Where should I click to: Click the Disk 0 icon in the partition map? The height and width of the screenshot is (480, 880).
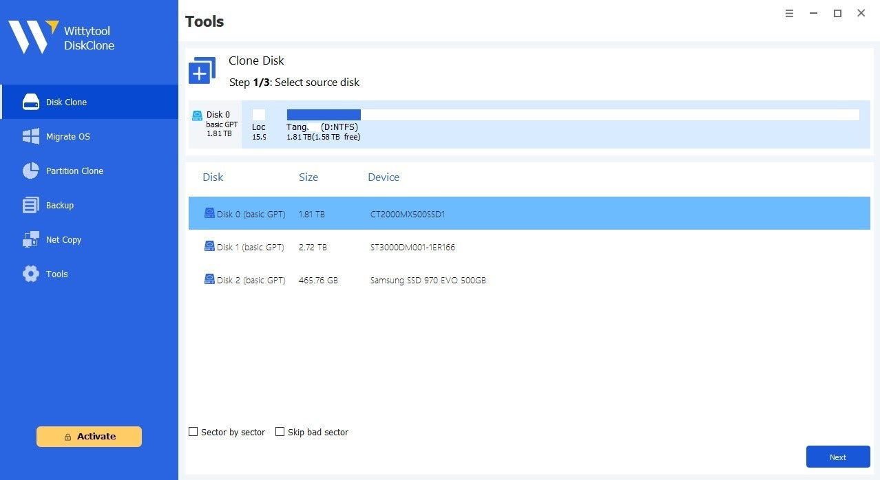(x=198, y=116)
